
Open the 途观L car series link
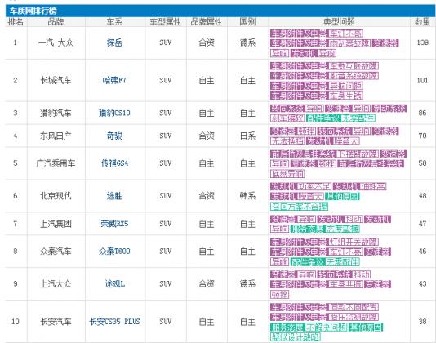(114, 283)
